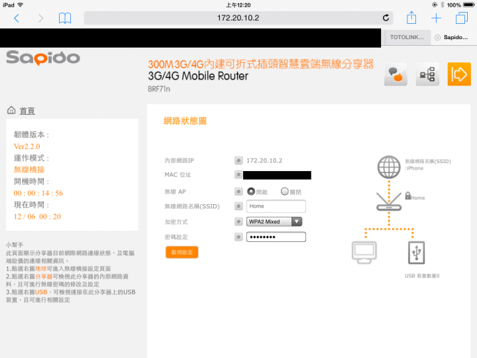477x358 pixels.
Task: Click the 無線橋接 operating mode text
Action: click(29, 170)
